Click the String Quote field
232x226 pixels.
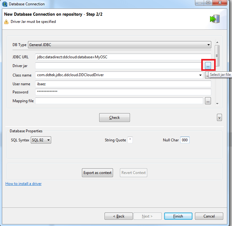(130, 140)
